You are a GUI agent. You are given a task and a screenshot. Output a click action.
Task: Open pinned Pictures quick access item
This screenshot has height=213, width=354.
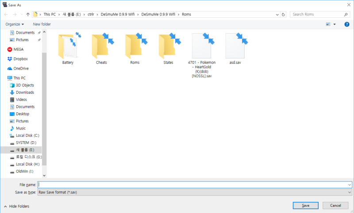click(x=19, y=40)
